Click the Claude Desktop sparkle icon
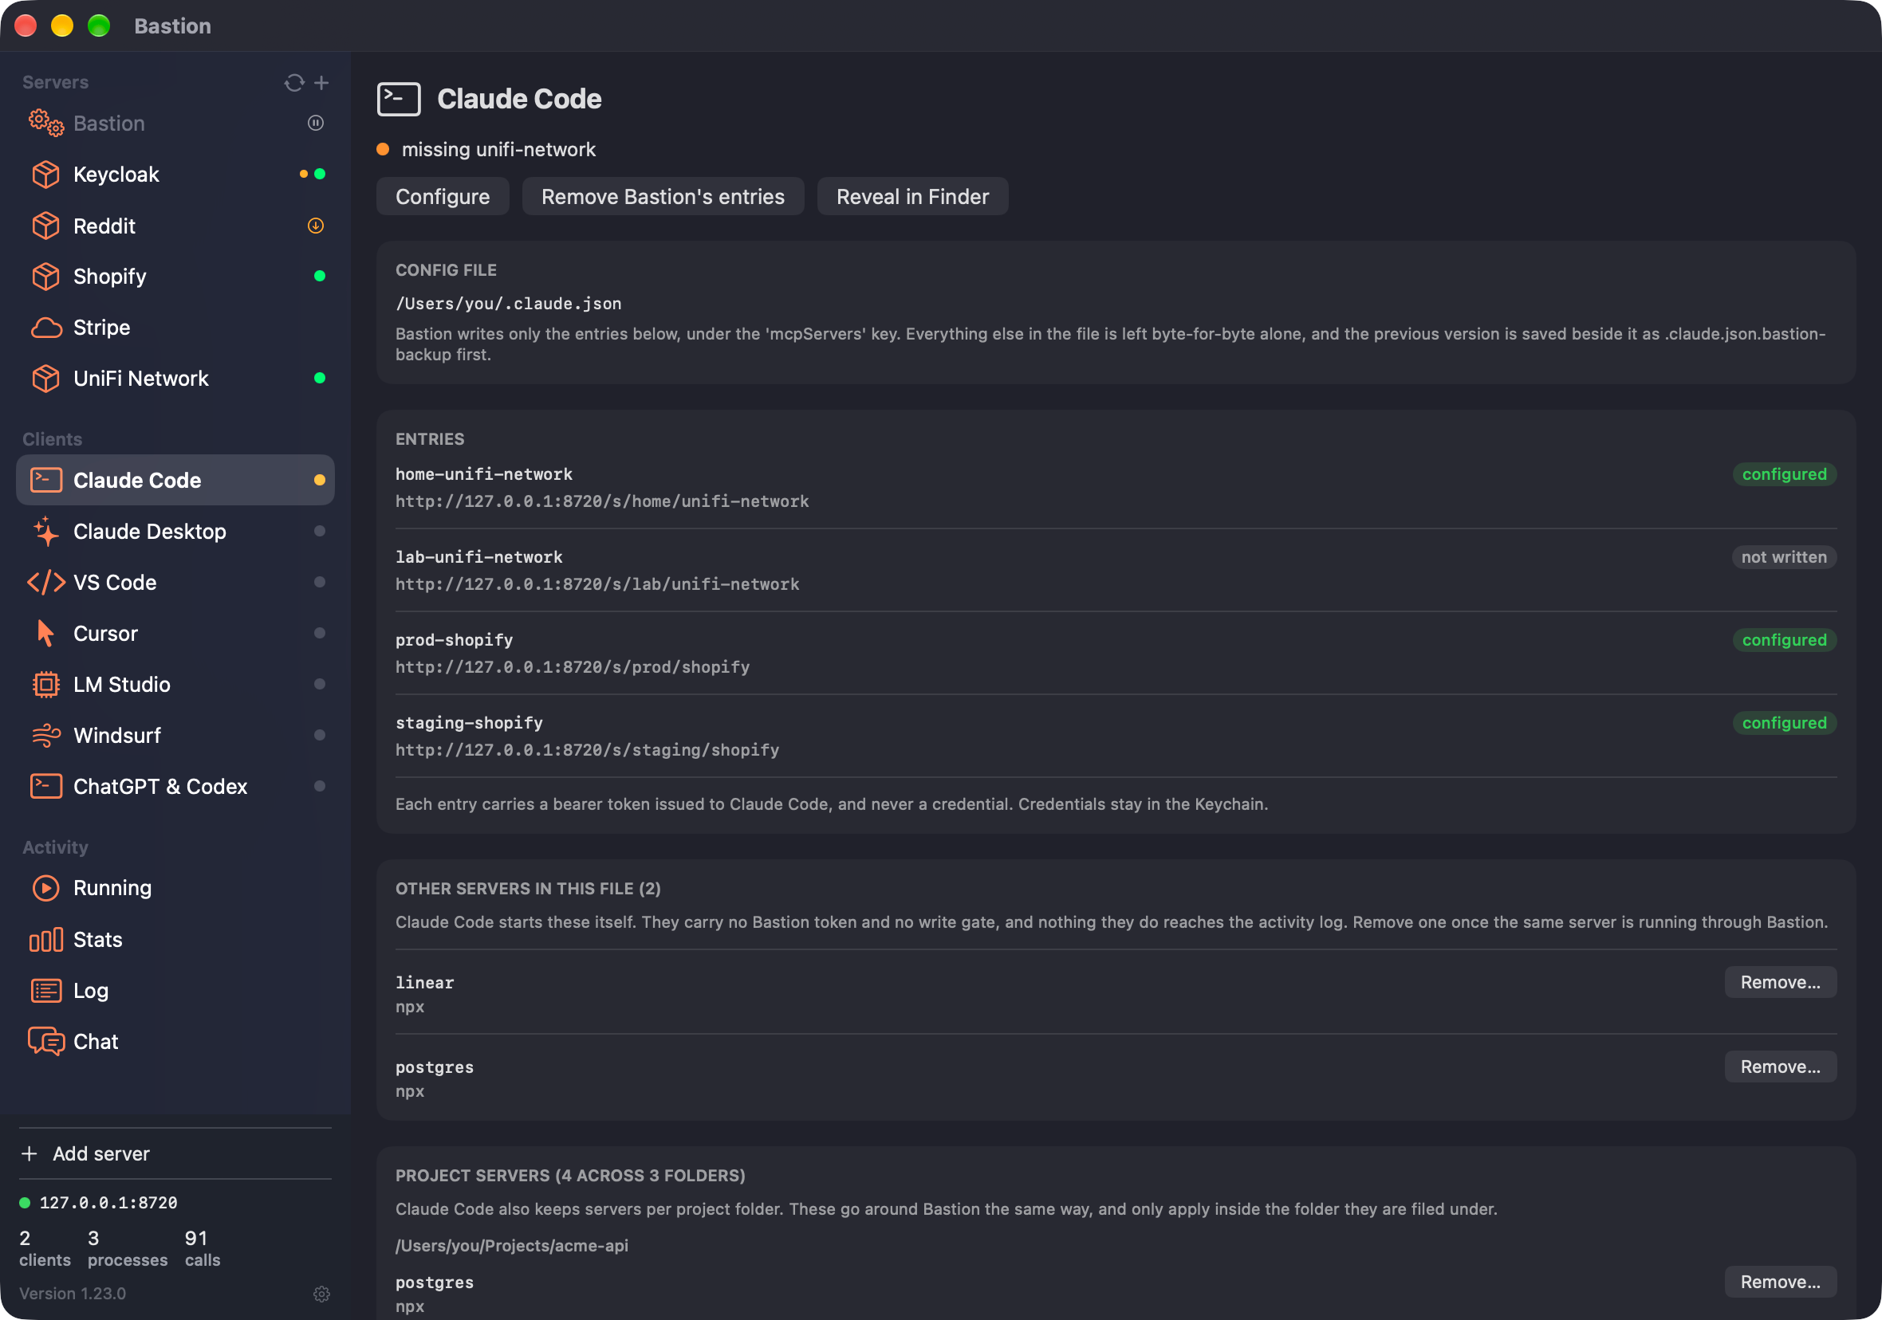1882x1320 pixels. [x=46, y=531]
